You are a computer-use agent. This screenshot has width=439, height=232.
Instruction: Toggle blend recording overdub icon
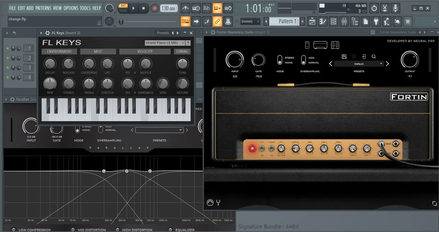(x=217, y=8)
